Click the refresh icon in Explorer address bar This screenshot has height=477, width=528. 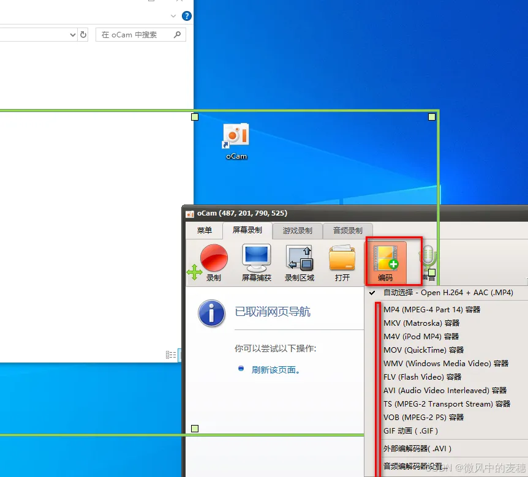(83, 34)
